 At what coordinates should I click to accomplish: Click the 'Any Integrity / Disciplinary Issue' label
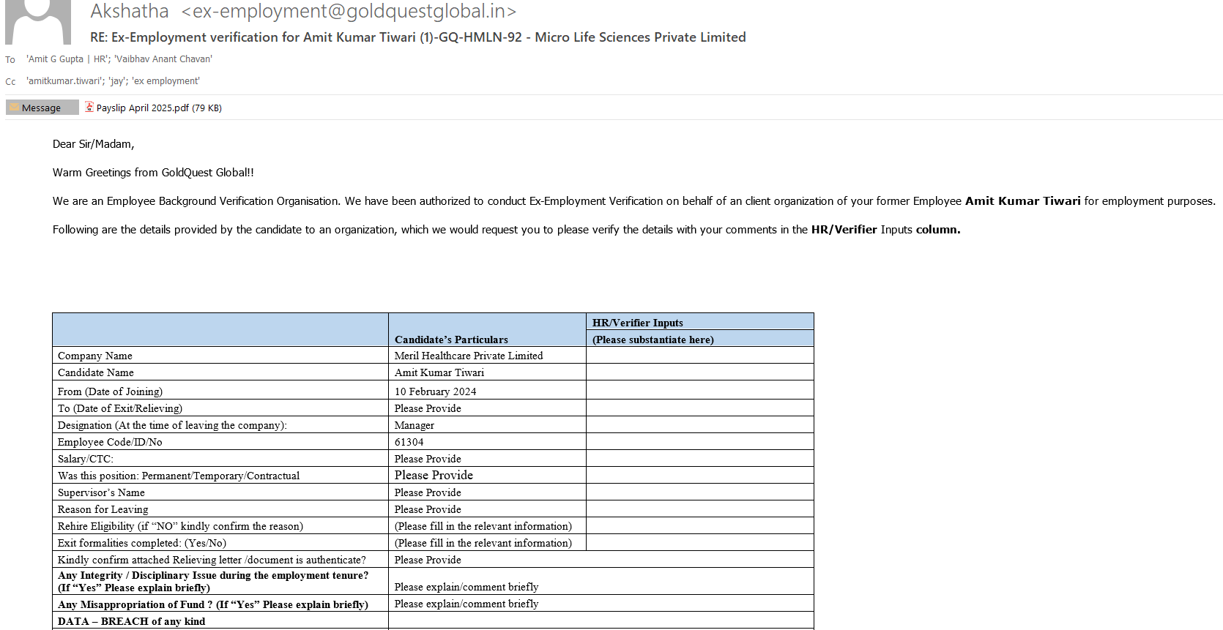[x=213, y=581]
